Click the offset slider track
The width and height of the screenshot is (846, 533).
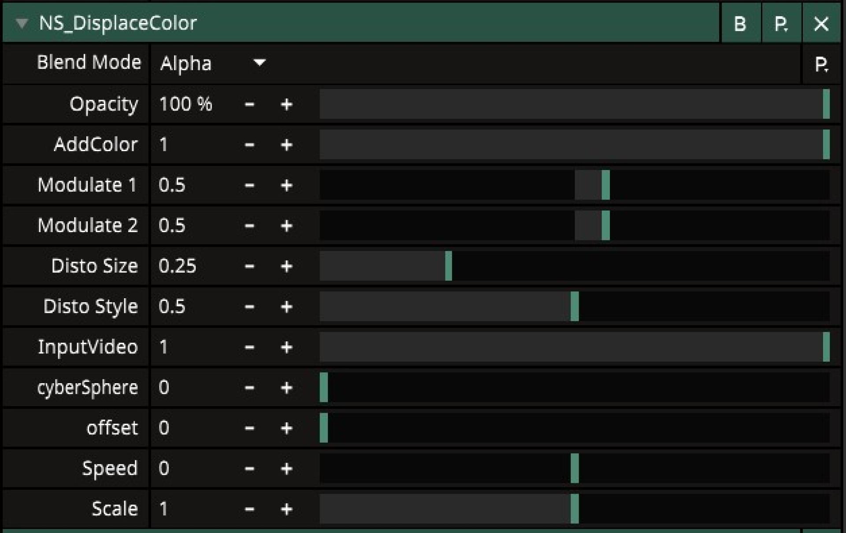[574, 428]
